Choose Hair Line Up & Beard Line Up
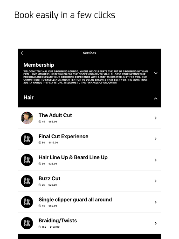This screenshot has height=239, width=179. (73, 157)
